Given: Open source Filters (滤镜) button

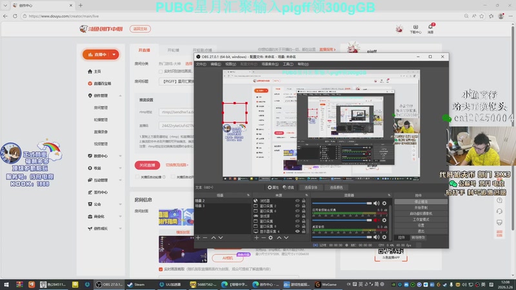Looking at the screenshot, I should tap(288, 188).
